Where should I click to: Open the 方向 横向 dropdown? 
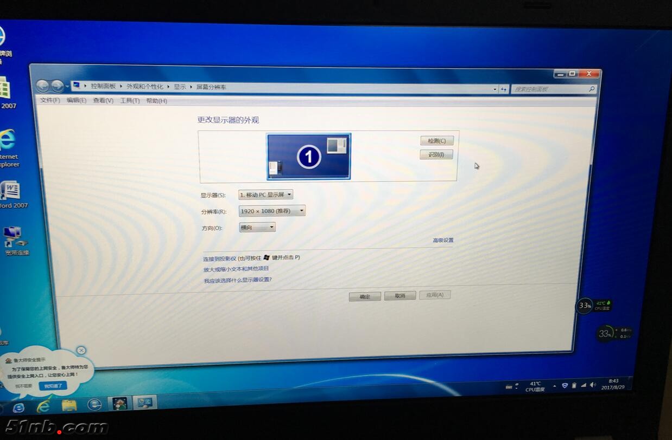[257, 228]
